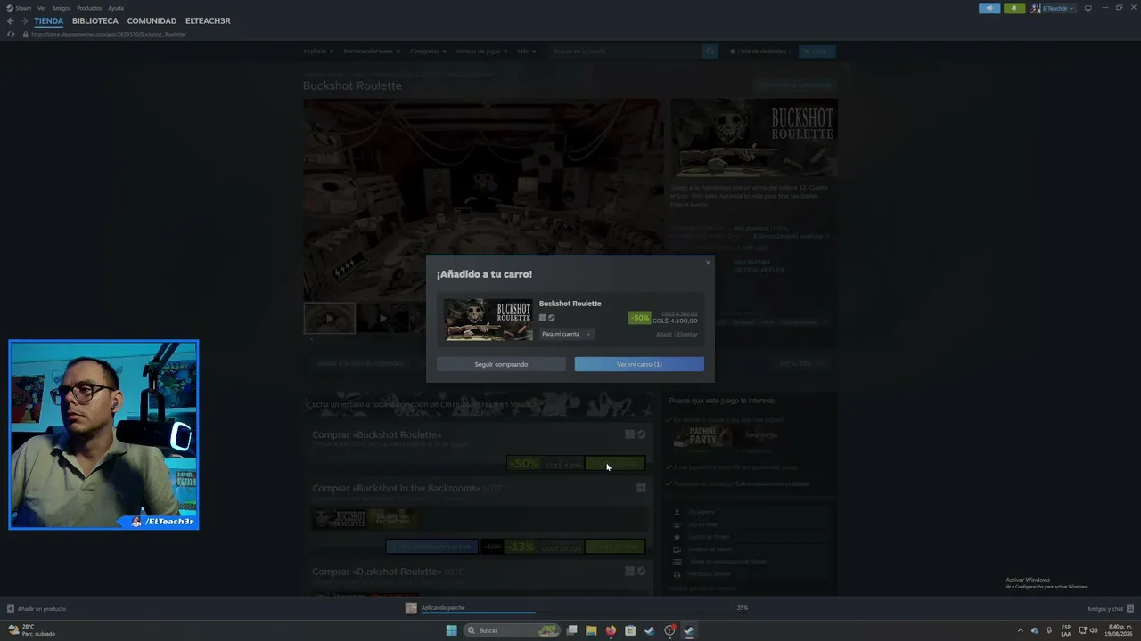
Task: Click 'Añadir un producto' at bottom left
Action: click(x=37, y=609)
